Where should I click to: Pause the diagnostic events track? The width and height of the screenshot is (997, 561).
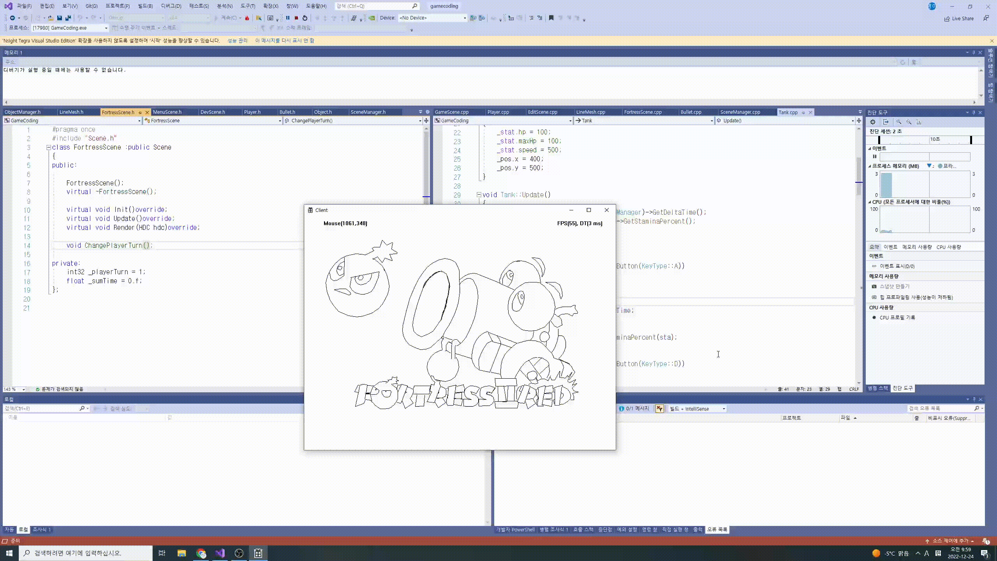coord(875,157)
